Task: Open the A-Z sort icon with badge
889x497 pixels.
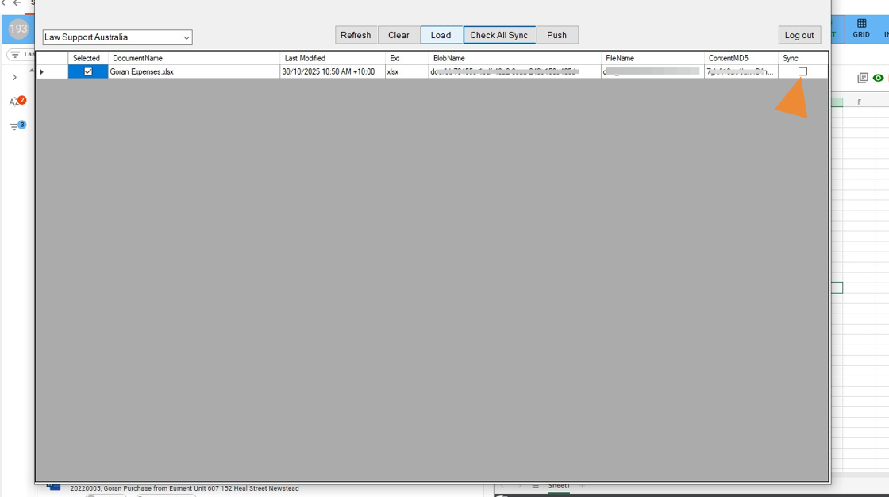Action: coord(15,102)
